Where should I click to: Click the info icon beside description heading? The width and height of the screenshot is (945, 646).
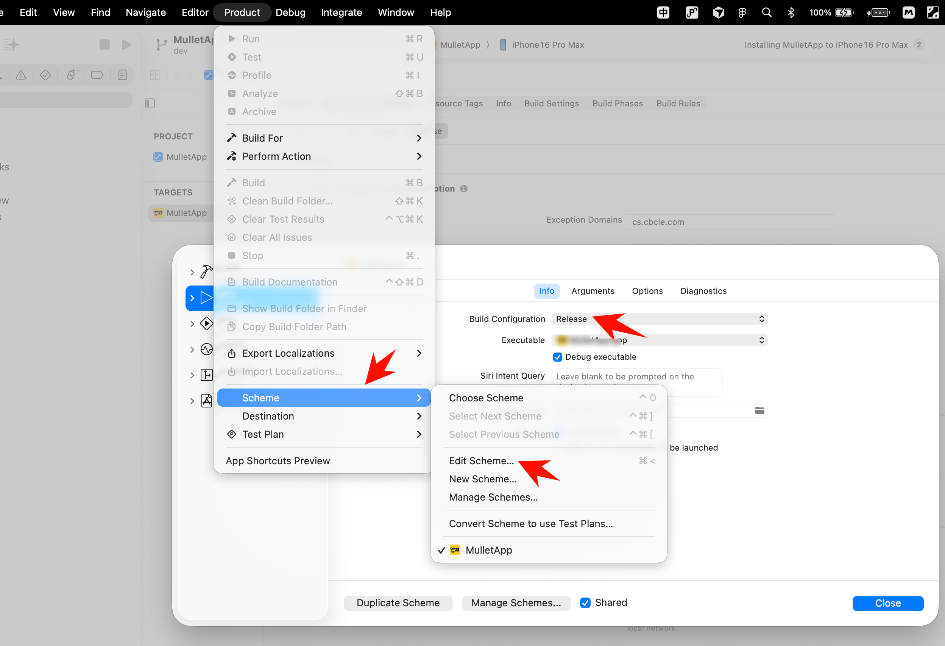point(463,189)
